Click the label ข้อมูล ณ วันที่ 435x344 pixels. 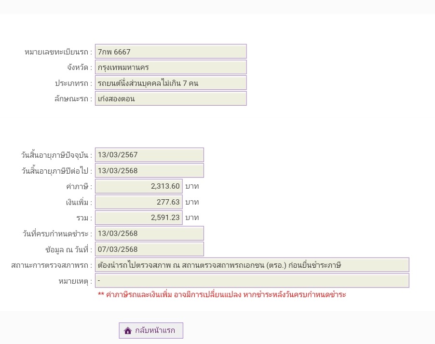(x=69, y=249)
